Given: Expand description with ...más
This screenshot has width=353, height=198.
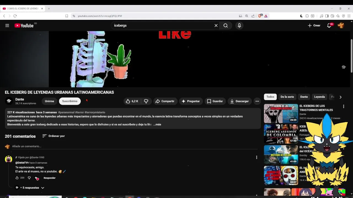Looking at the screenshot, I should (157, 124).
